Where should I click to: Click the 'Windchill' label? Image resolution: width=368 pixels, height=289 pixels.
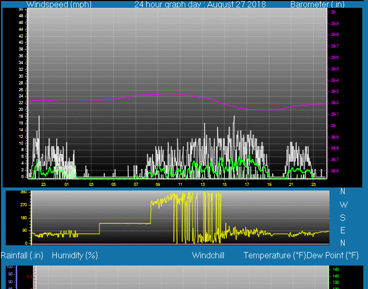click(208, 256)
